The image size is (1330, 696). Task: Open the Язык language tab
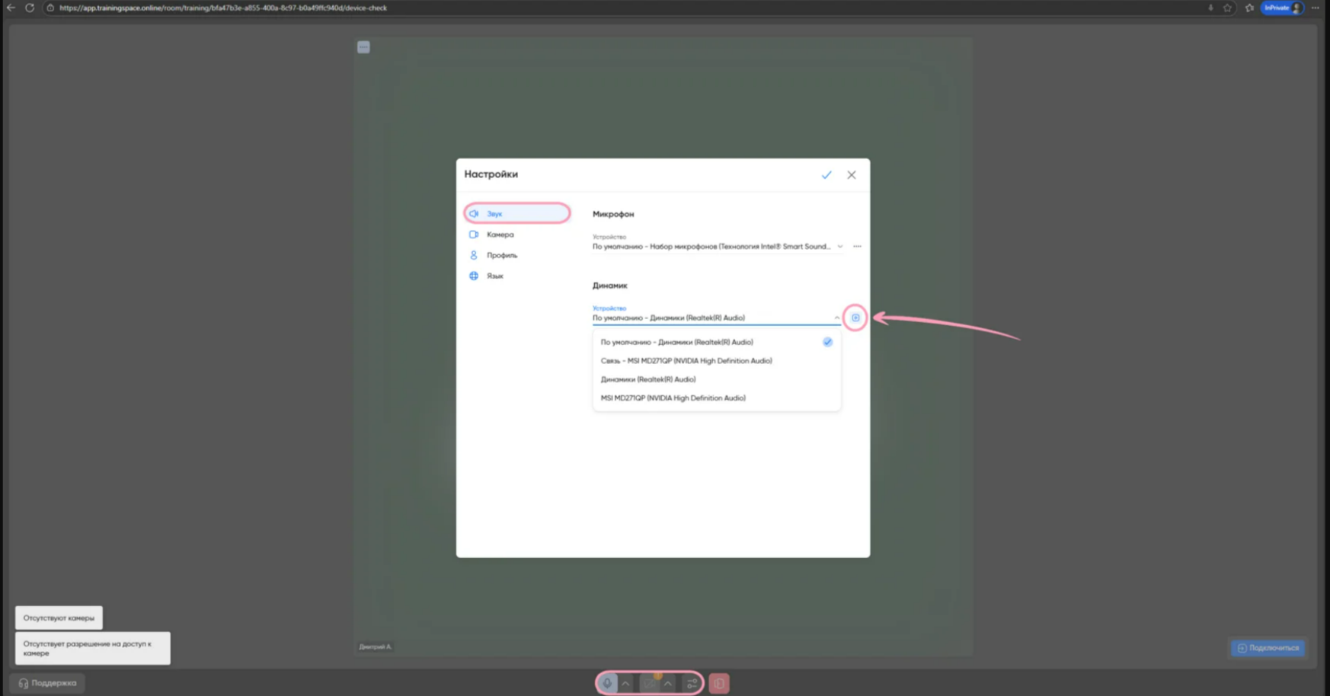click(495, 276)
